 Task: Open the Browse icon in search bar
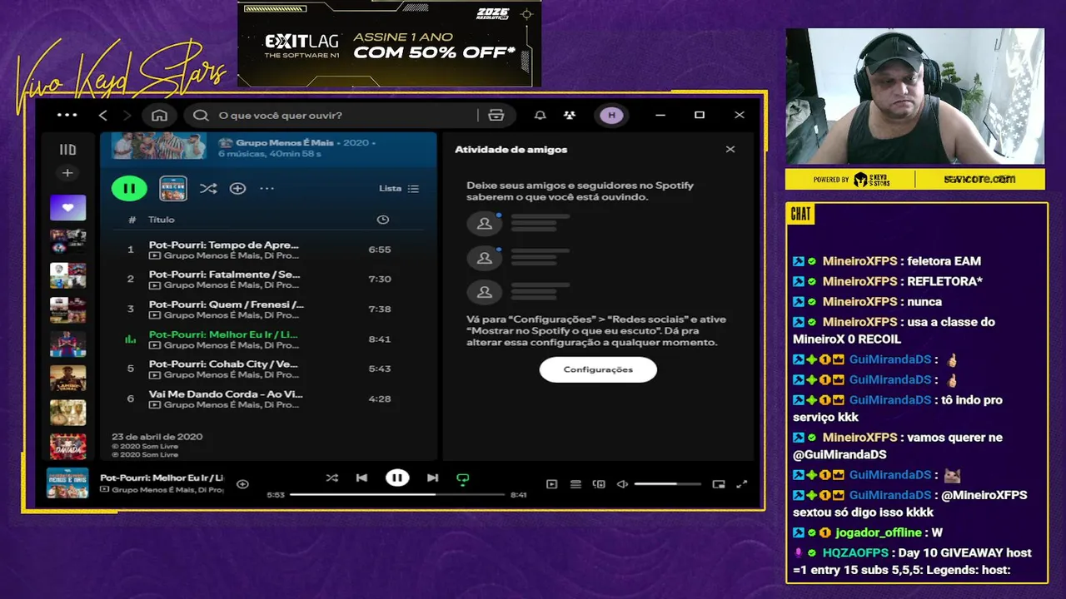coord(496,116)
